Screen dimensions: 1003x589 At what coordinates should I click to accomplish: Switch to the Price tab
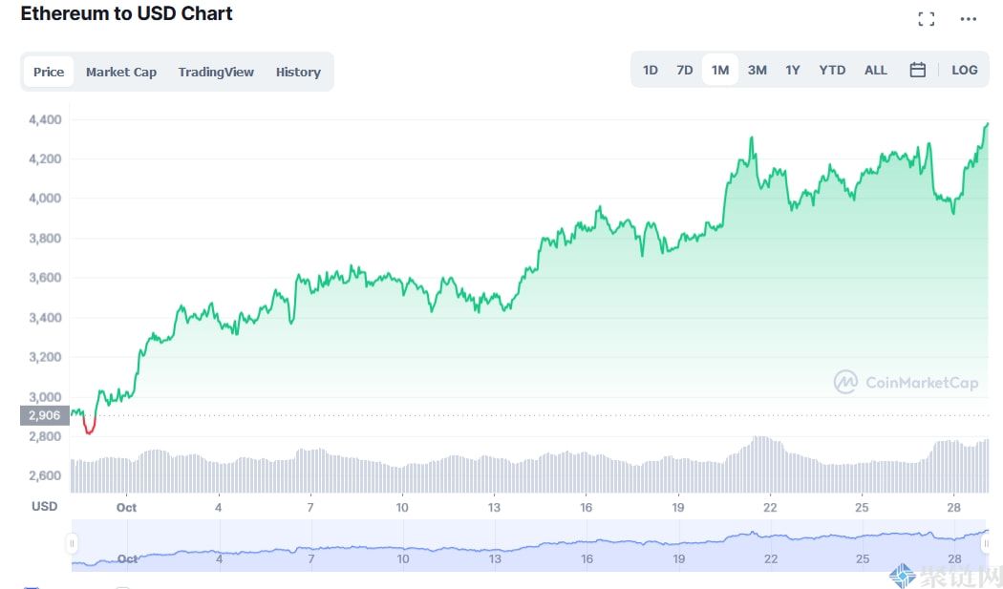tap(49, 72)
